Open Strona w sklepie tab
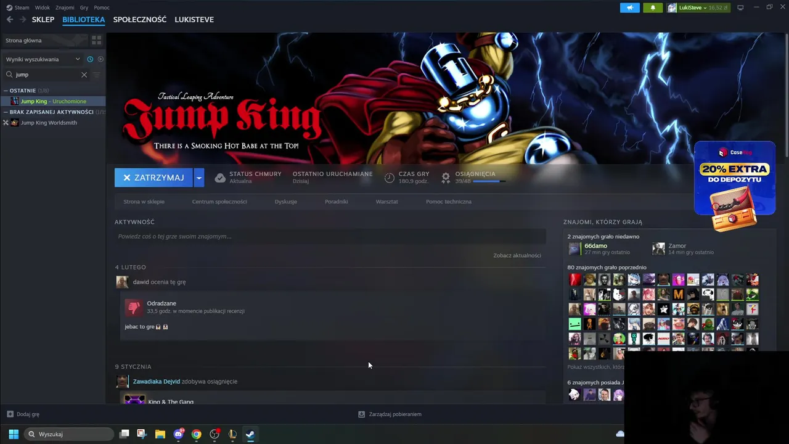Image resolution: width=789 pixels, height=444 pixels. (x=144, y=202)
